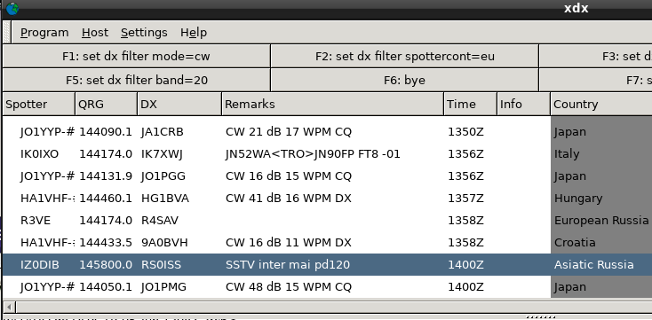Screen dimensions: 652x320
Task: Click frequency 144174.0 in R3VE row
Action: 106,221
